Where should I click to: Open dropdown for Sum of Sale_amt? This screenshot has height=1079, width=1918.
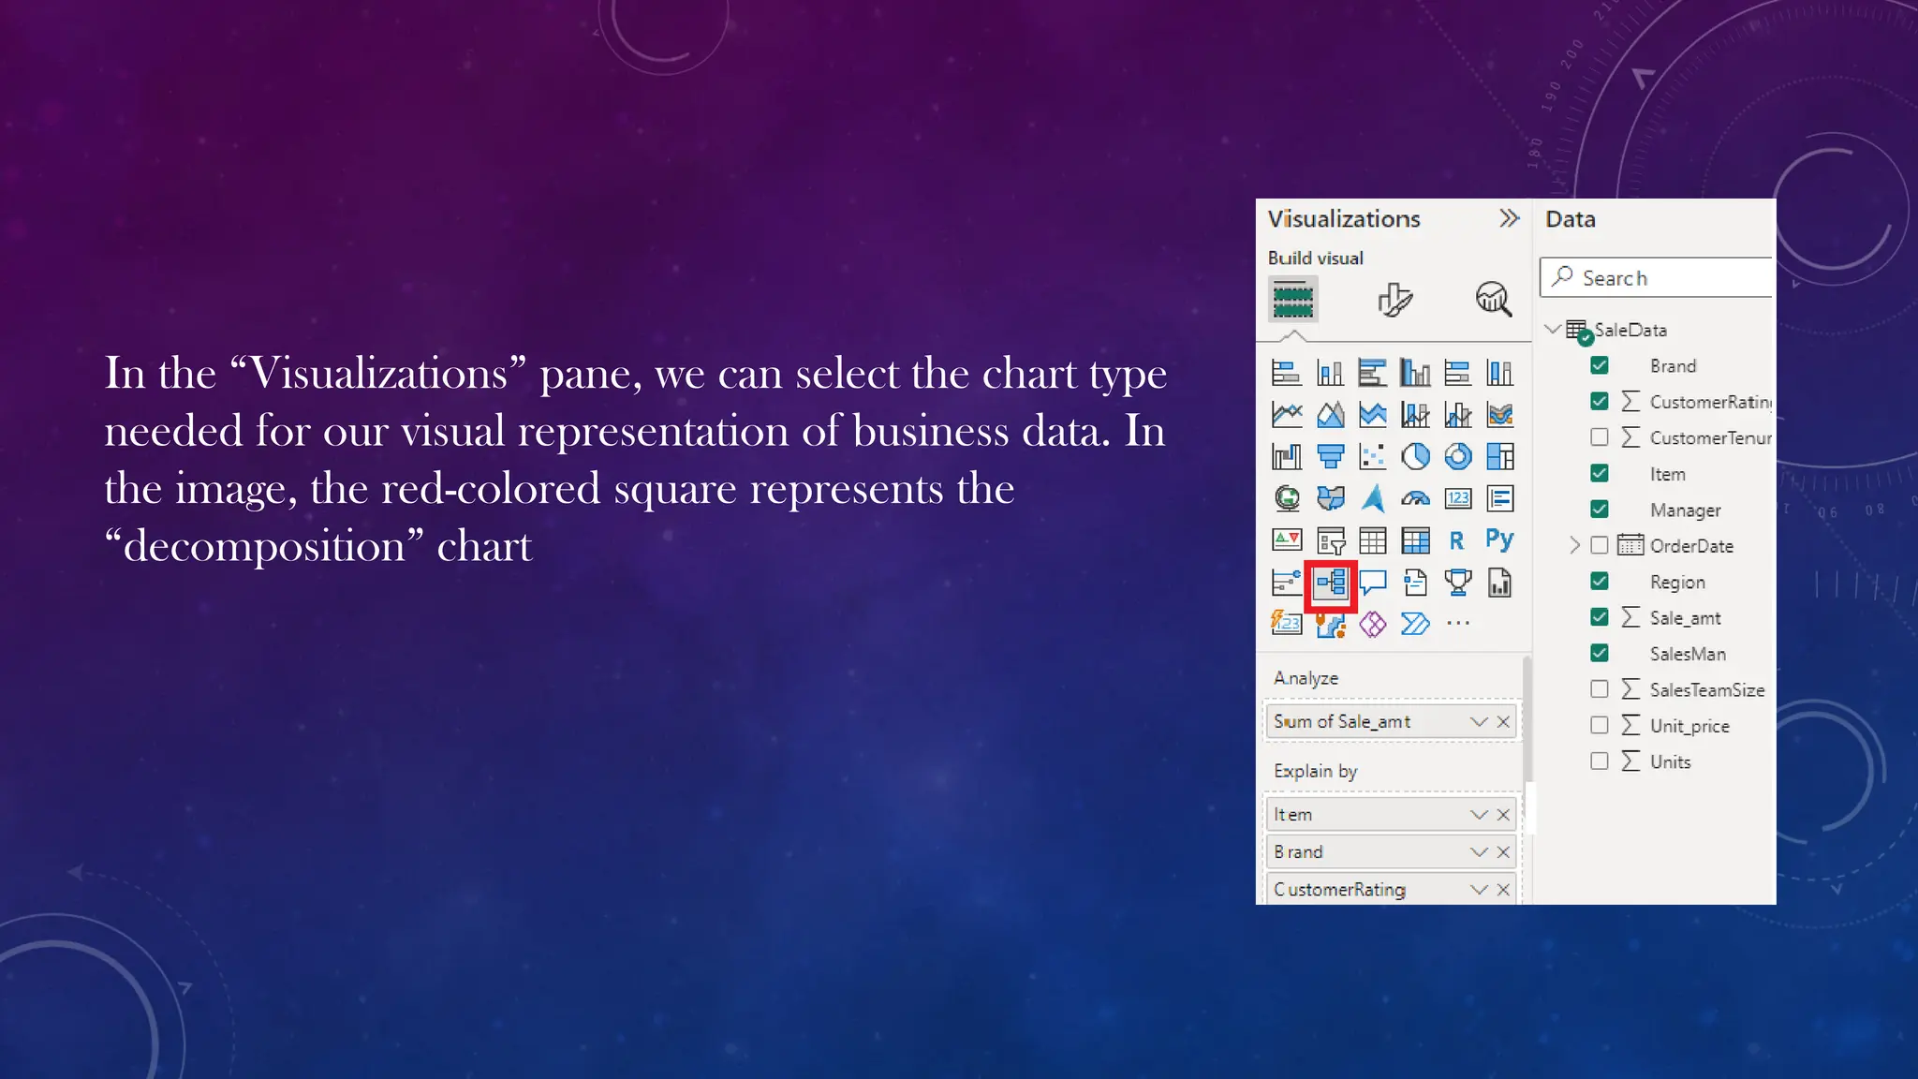point(1479,721)
